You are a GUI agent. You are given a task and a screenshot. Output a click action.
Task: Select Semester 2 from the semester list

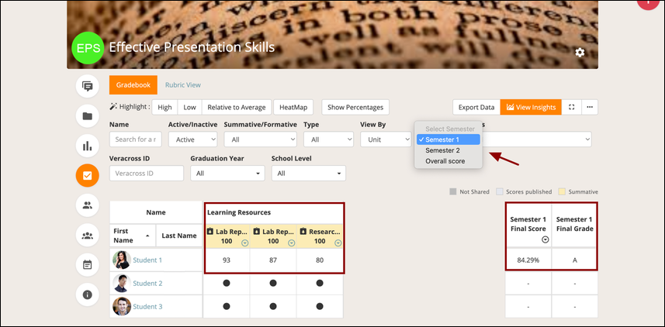click(x=442, y=150)
